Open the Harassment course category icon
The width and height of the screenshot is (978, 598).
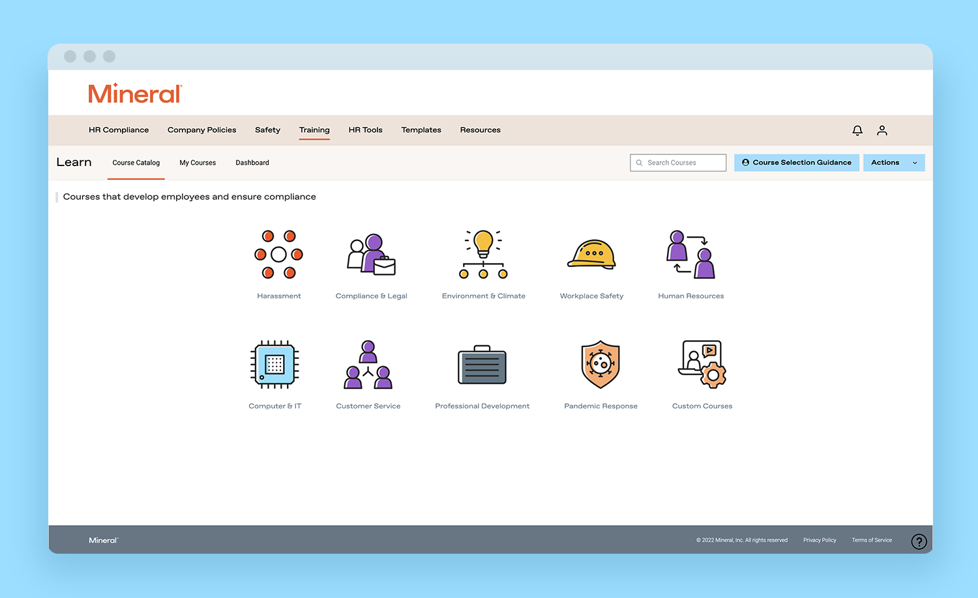278,255
